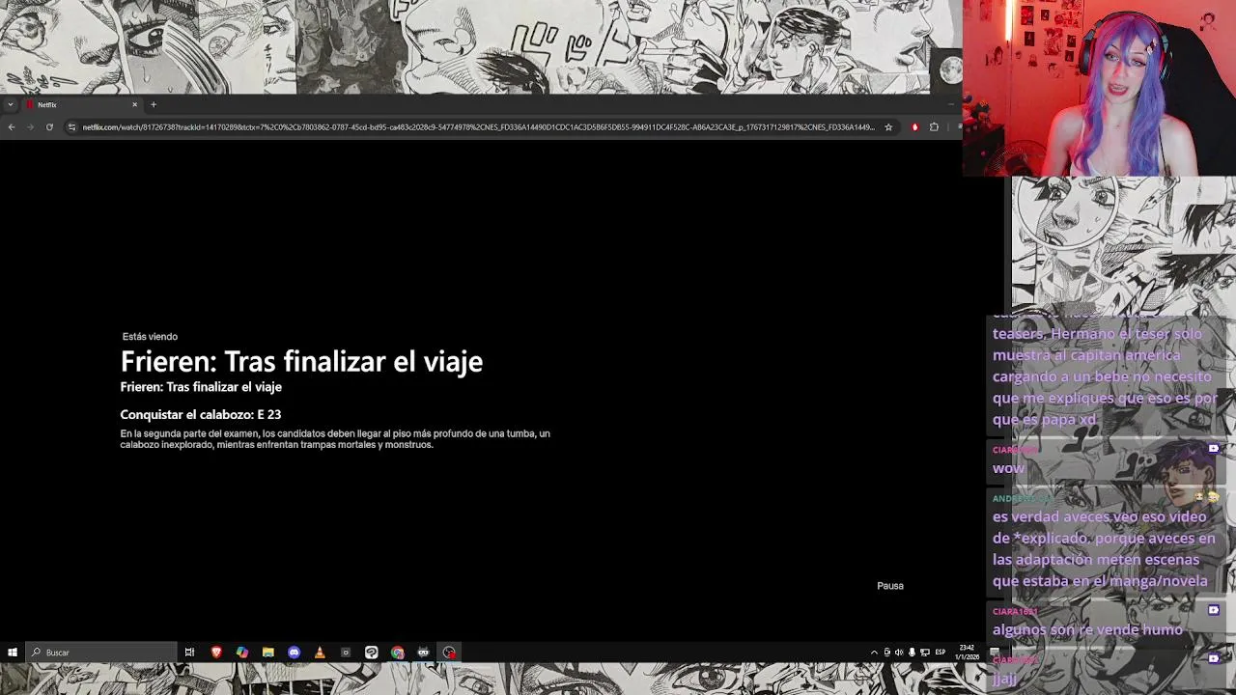
Task: Open the browser extensions puzzle icon
Action: (934, 126)
